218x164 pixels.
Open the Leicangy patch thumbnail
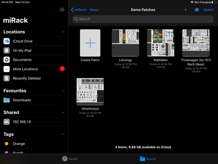pos(125,43)
